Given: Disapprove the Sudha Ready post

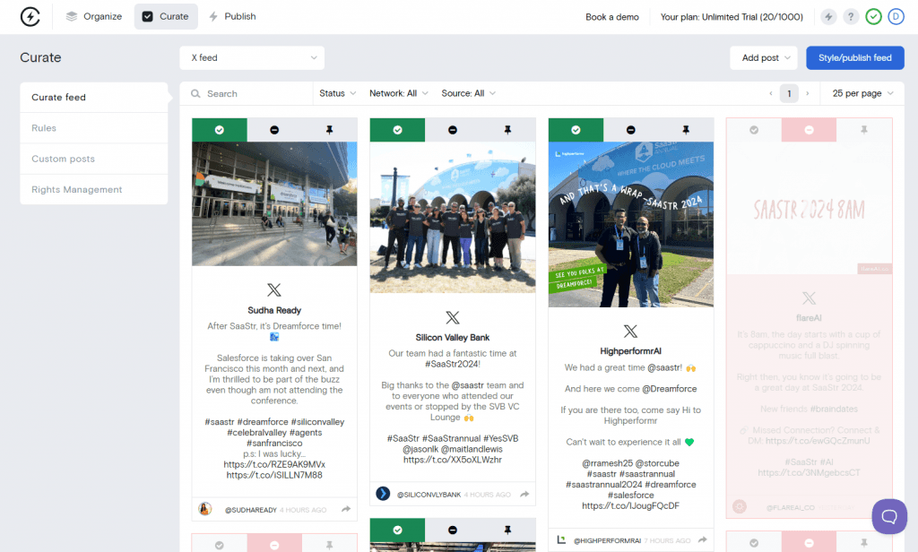Looking at the screenshot, I should (274, 130).
